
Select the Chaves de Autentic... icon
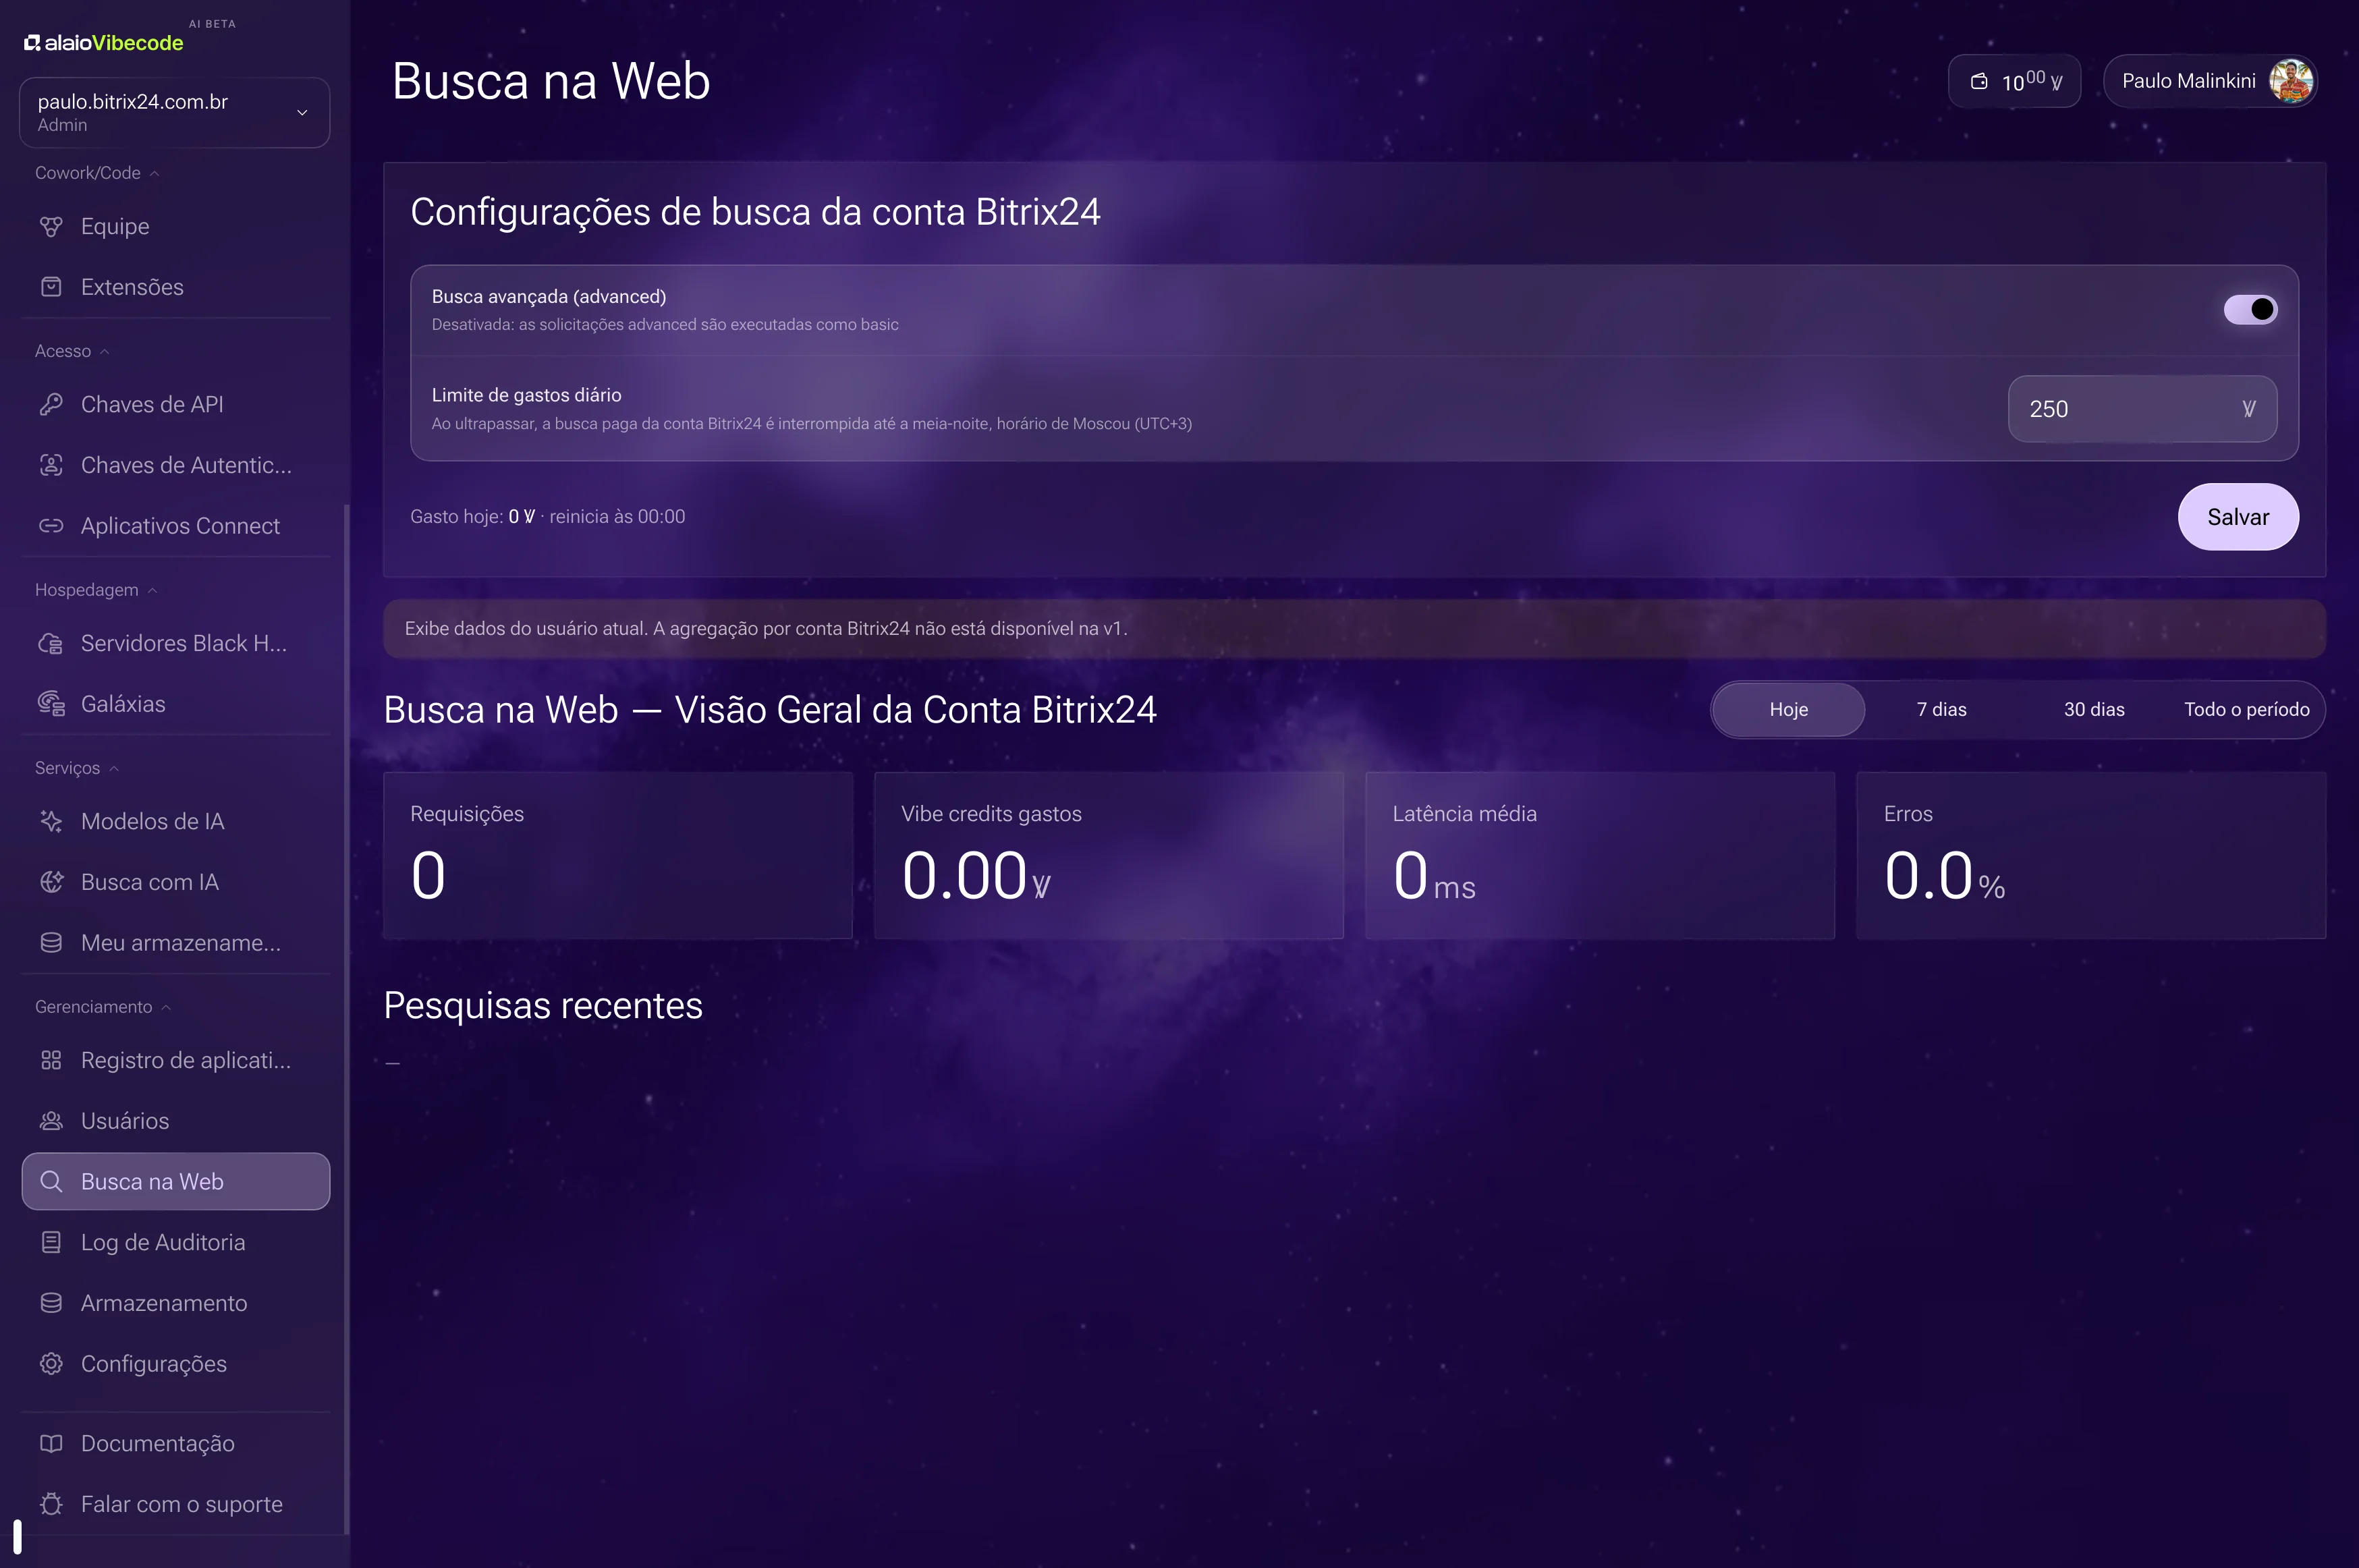(51, 465)
